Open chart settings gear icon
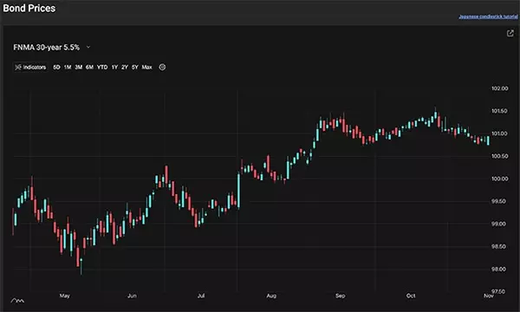Viewport: 520px width, 312px height. pyautogui.click(x=162, y=67)
